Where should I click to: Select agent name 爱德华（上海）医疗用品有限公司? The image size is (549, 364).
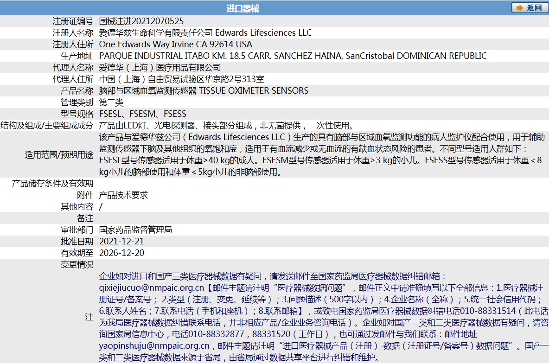click(x=160, y=67)
